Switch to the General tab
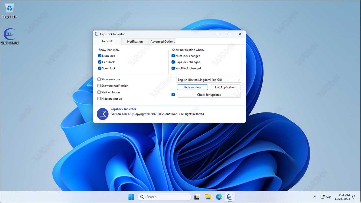Viewport: 361px width, 203px height. coord(107,41)
